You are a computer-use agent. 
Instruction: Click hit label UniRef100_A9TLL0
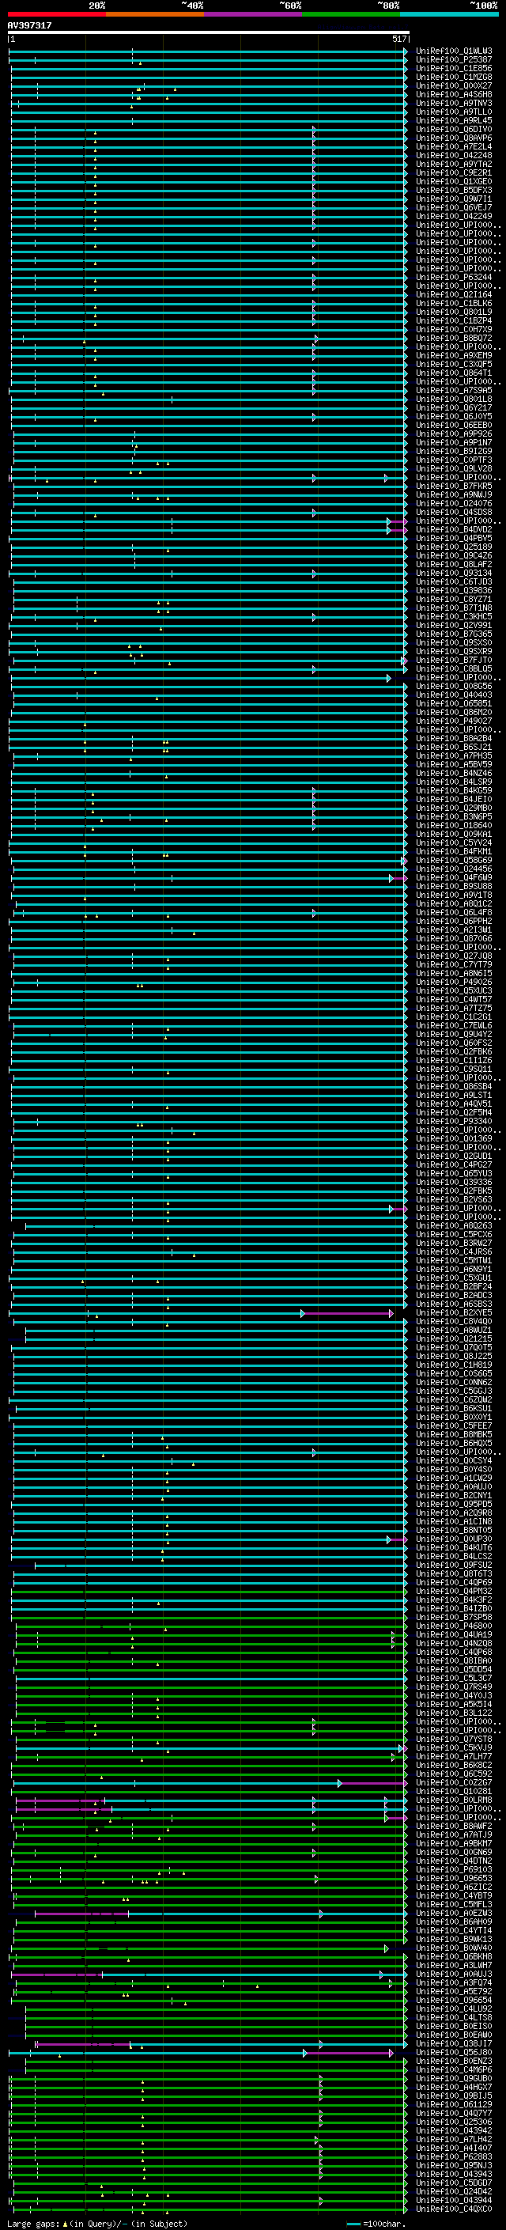454,112
